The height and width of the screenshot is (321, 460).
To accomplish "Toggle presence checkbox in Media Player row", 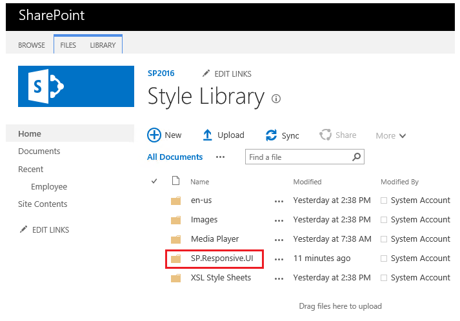I will tap(385, 239).
